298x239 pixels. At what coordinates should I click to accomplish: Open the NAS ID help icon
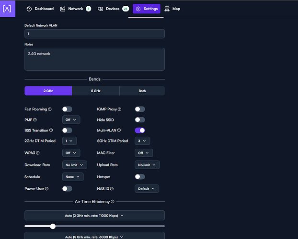pyautogui.click(x=112, y=188)
